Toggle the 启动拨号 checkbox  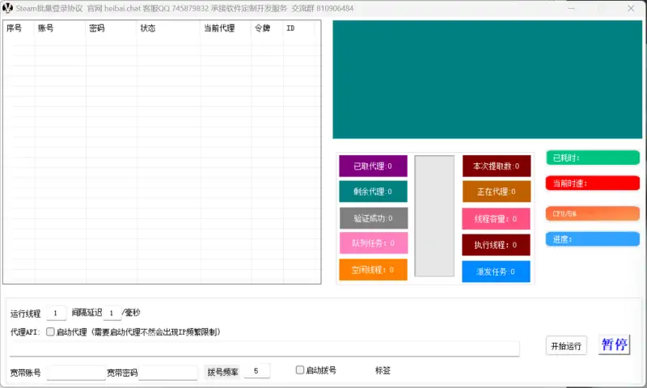click(x=300, y=370)
